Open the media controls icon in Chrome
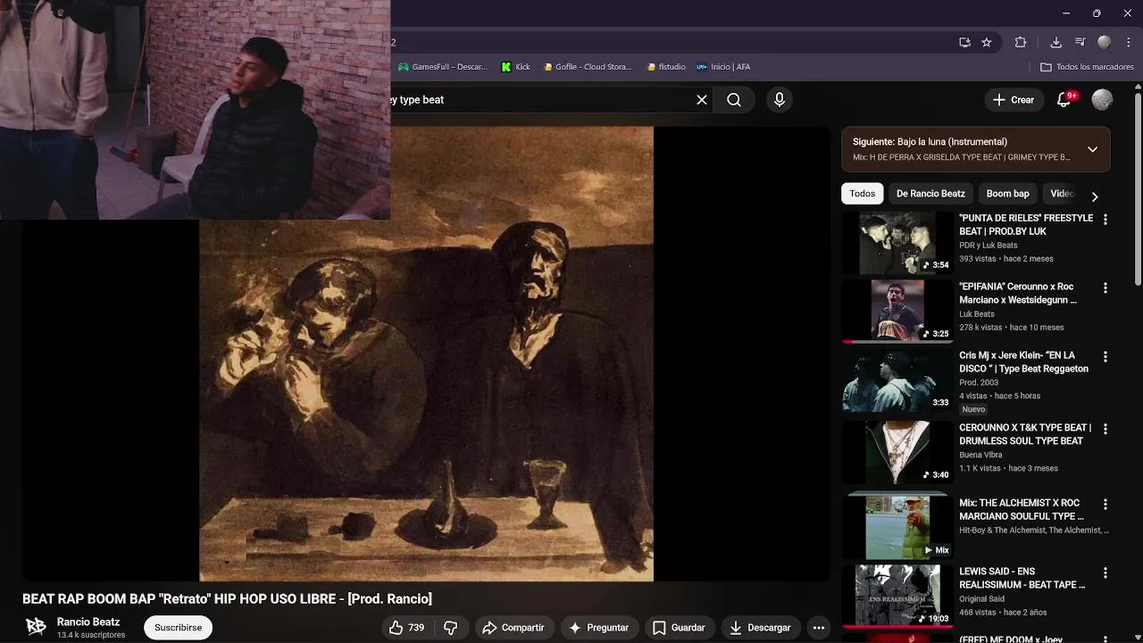 coord(1080,42)
